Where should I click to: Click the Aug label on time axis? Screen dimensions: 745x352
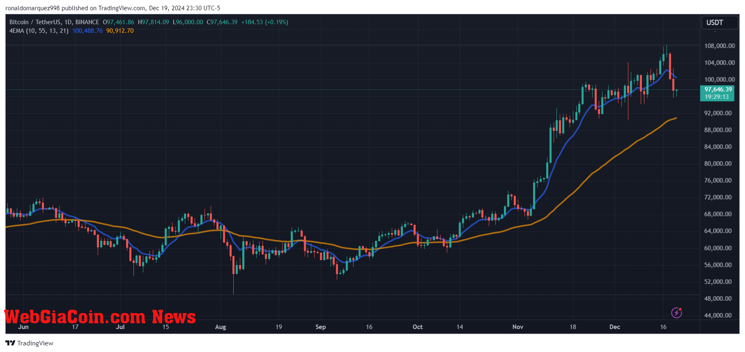pyautogui.click(x=221, y=327)
